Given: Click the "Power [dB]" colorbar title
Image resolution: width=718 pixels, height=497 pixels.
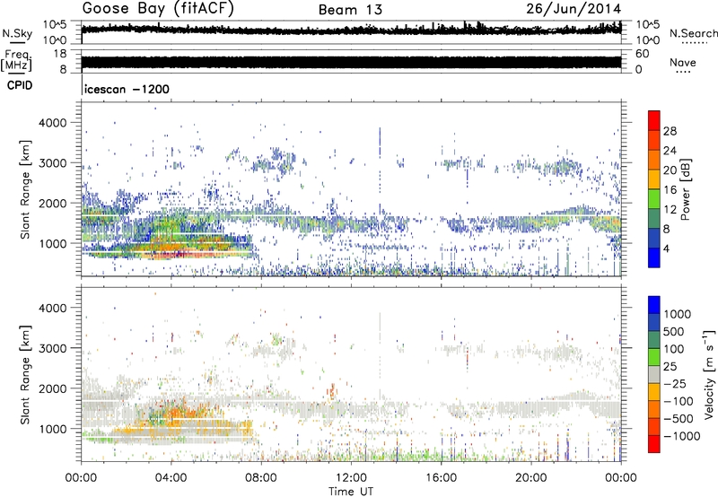Looking at the screenshot, I should click(685, 189).
